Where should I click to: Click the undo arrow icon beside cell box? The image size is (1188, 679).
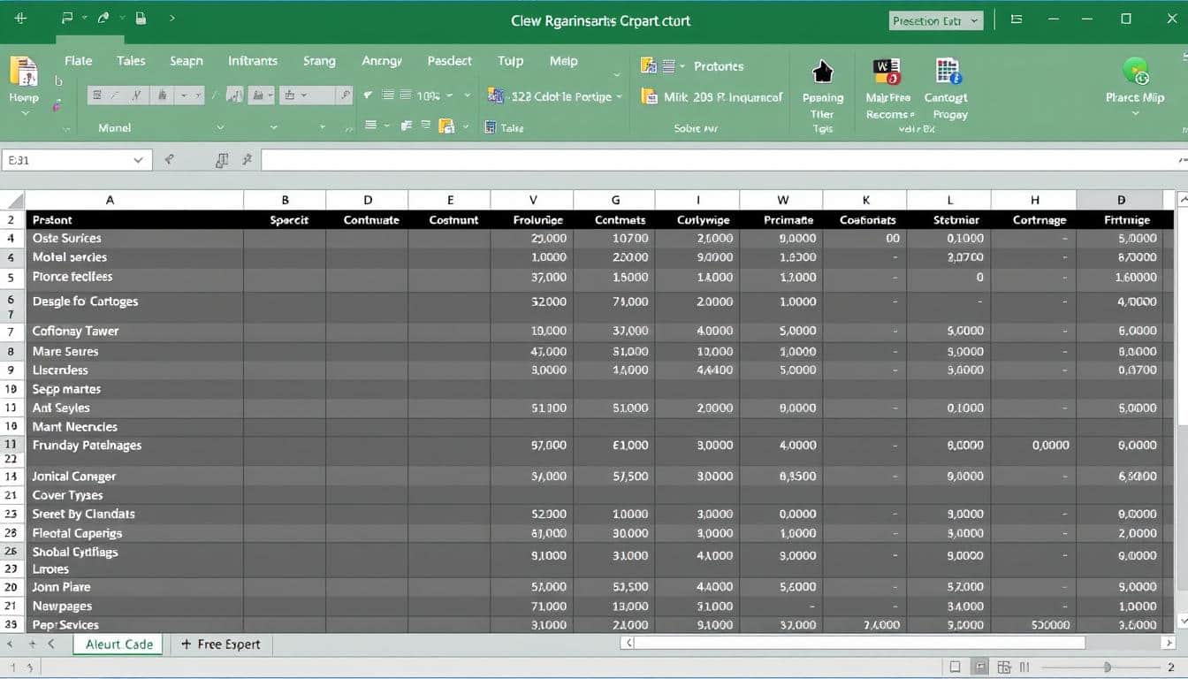pyautogui.click(x=169, y=159)
